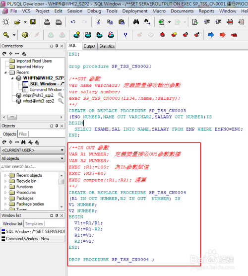Open the File menu
Viewport: 248px width, 276px height.
(13, 11)
